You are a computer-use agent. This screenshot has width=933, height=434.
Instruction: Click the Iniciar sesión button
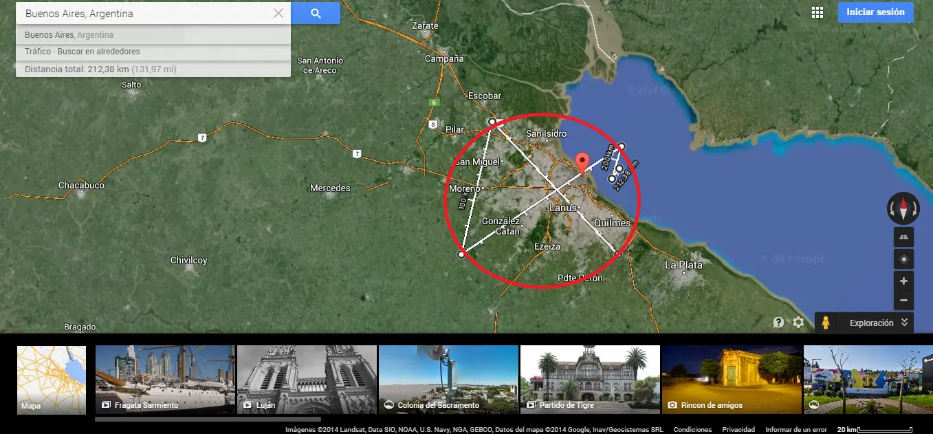point(875,12)
